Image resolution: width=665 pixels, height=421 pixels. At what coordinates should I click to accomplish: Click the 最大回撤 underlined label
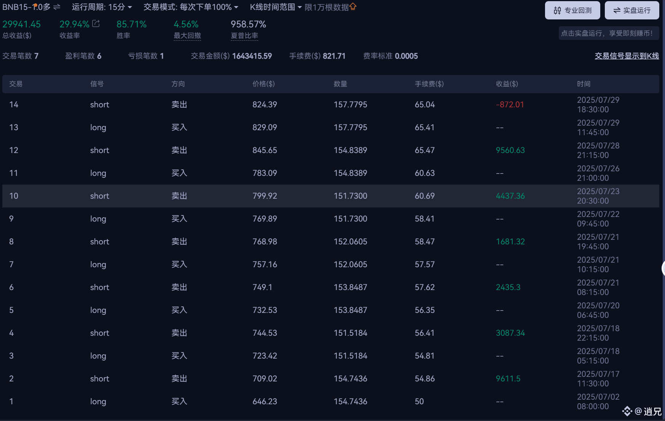point(187,35)
